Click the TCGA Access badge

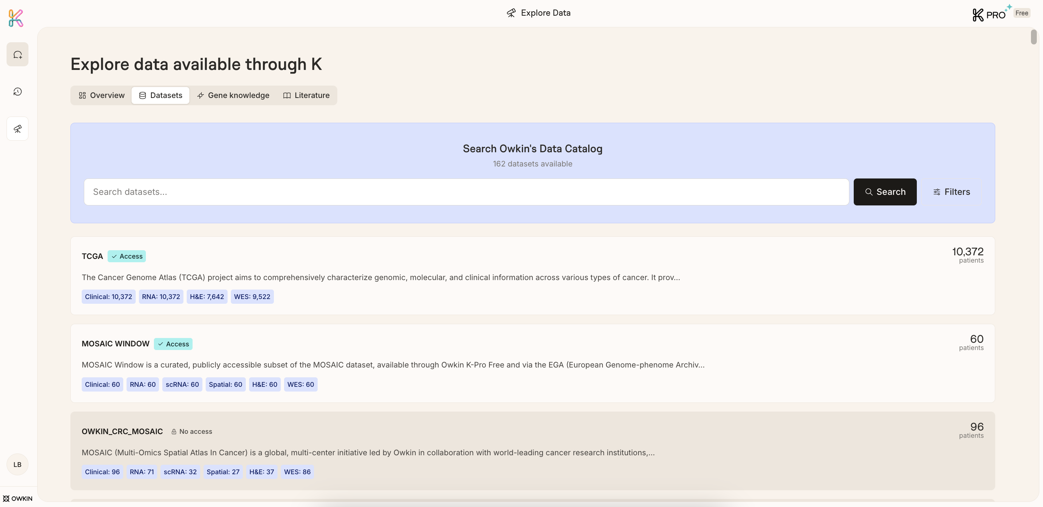[127, 256]
